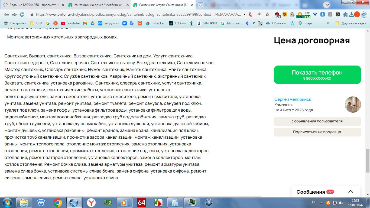Open the Google Drive bookmark icon

click(x=92, y=23)
